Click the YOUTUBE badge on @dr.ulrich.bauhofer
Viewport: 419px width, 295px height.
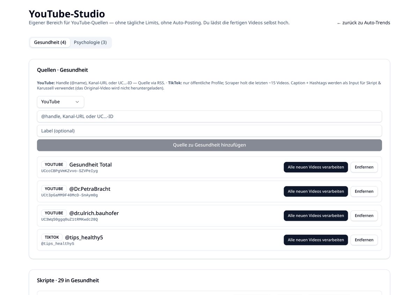point(54,213)
